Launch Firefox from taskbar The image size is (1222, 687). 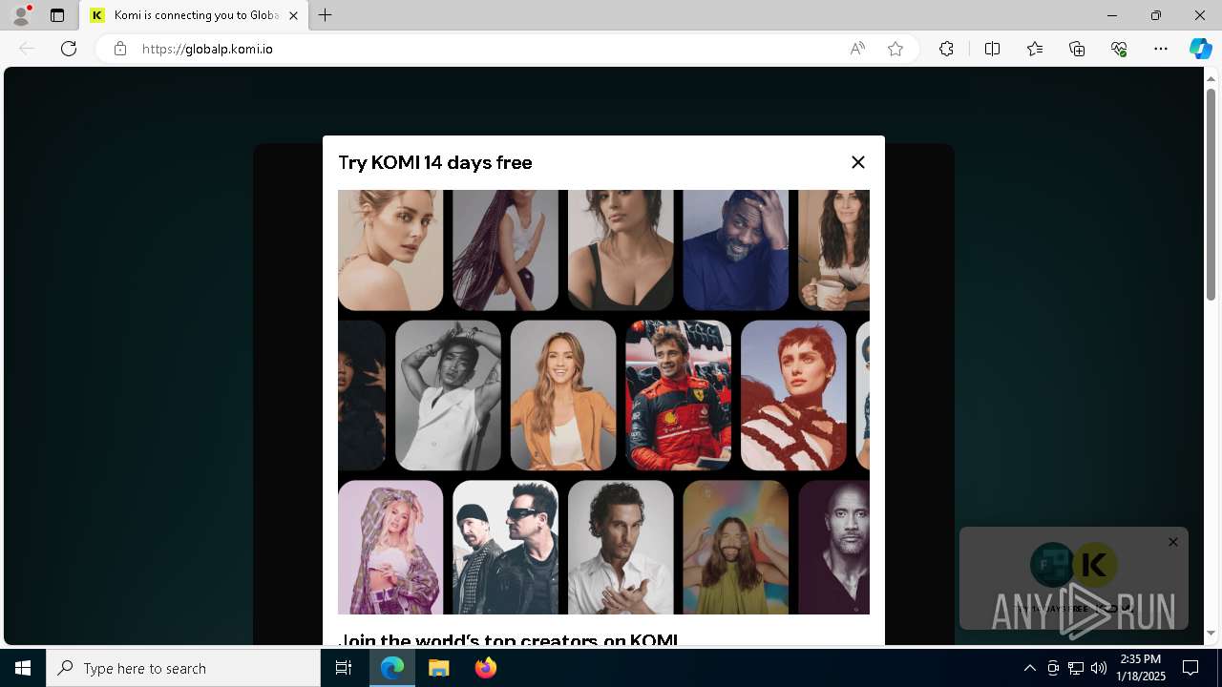click(x=485, y=668)
